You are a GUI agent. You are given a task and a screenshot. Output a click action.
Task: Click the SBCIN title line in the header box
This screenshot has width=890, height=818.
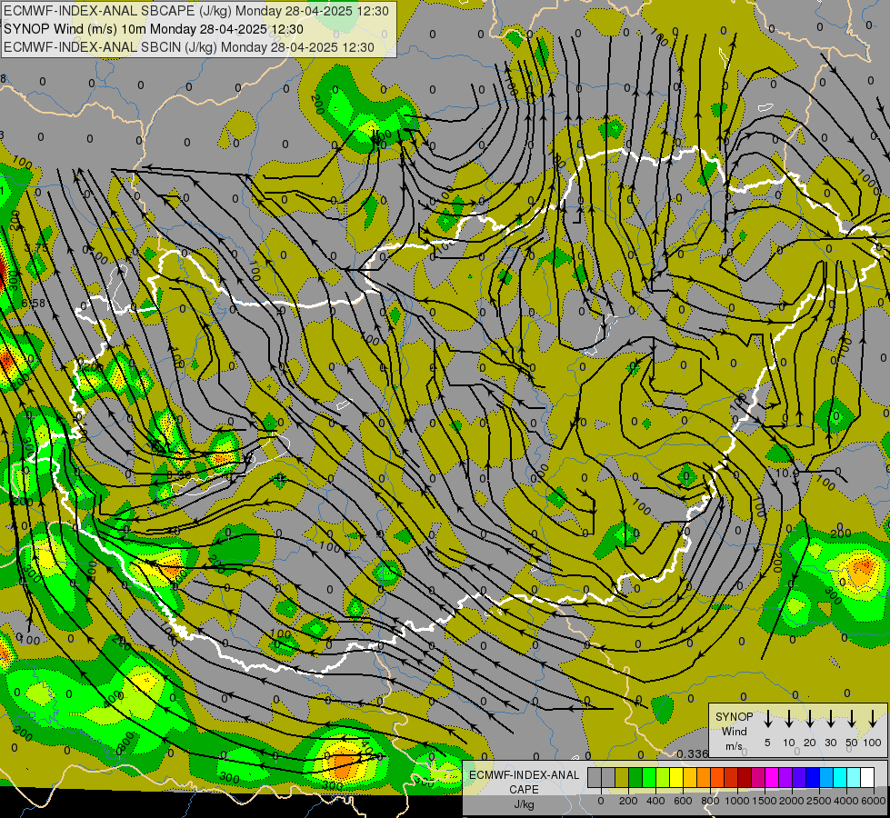pyautogui.click(x=189, y=47)
